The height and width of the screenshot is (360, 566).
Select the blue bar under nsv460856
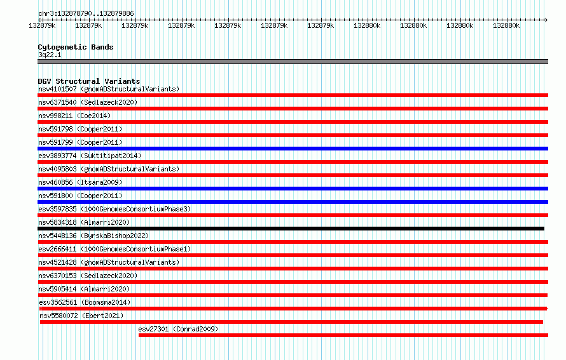pyautogui.click(x=293, y=189)
